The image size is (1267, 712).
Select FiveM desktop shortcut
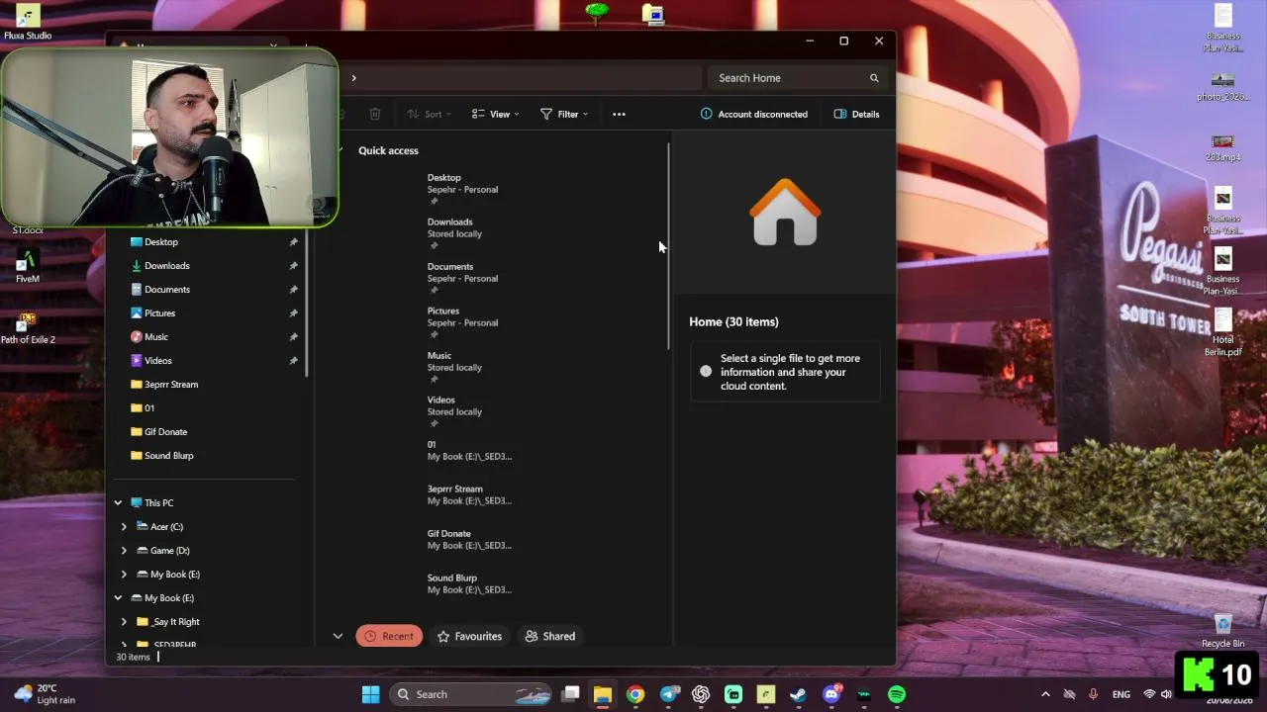tap(28, 267)
